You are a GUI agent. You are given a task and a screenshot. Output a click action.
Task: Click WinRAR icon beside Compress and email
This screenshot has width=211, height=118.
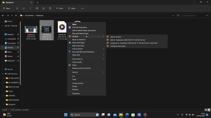(108, 46)
